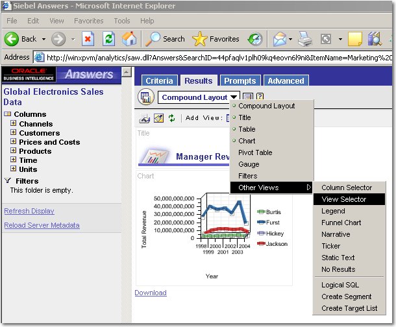Switch to the Advanced tab
The height and width of the screenshot is (327, 396).
point(286,80)
